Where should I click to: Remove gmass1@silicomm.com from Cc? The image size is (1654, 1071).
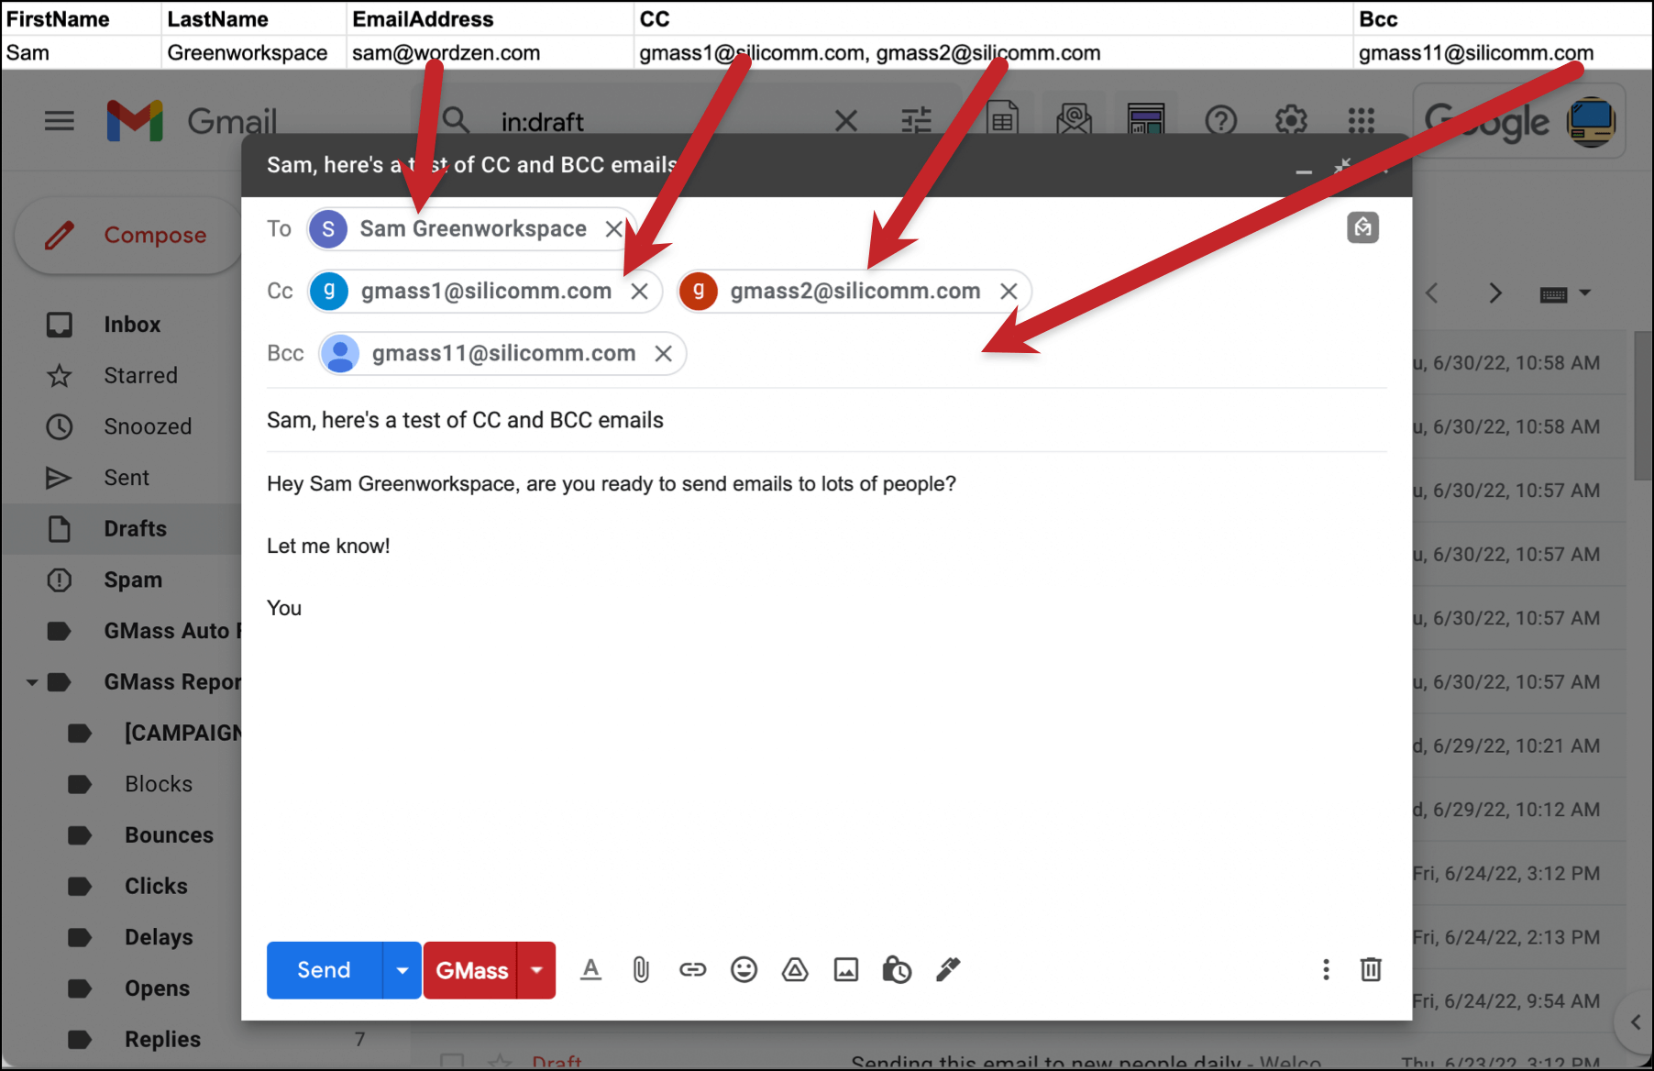[x=639, y=292]
